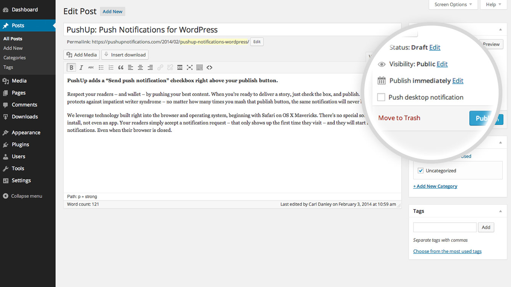
Task: Click the Insert download button
Action: pos(125,55)
